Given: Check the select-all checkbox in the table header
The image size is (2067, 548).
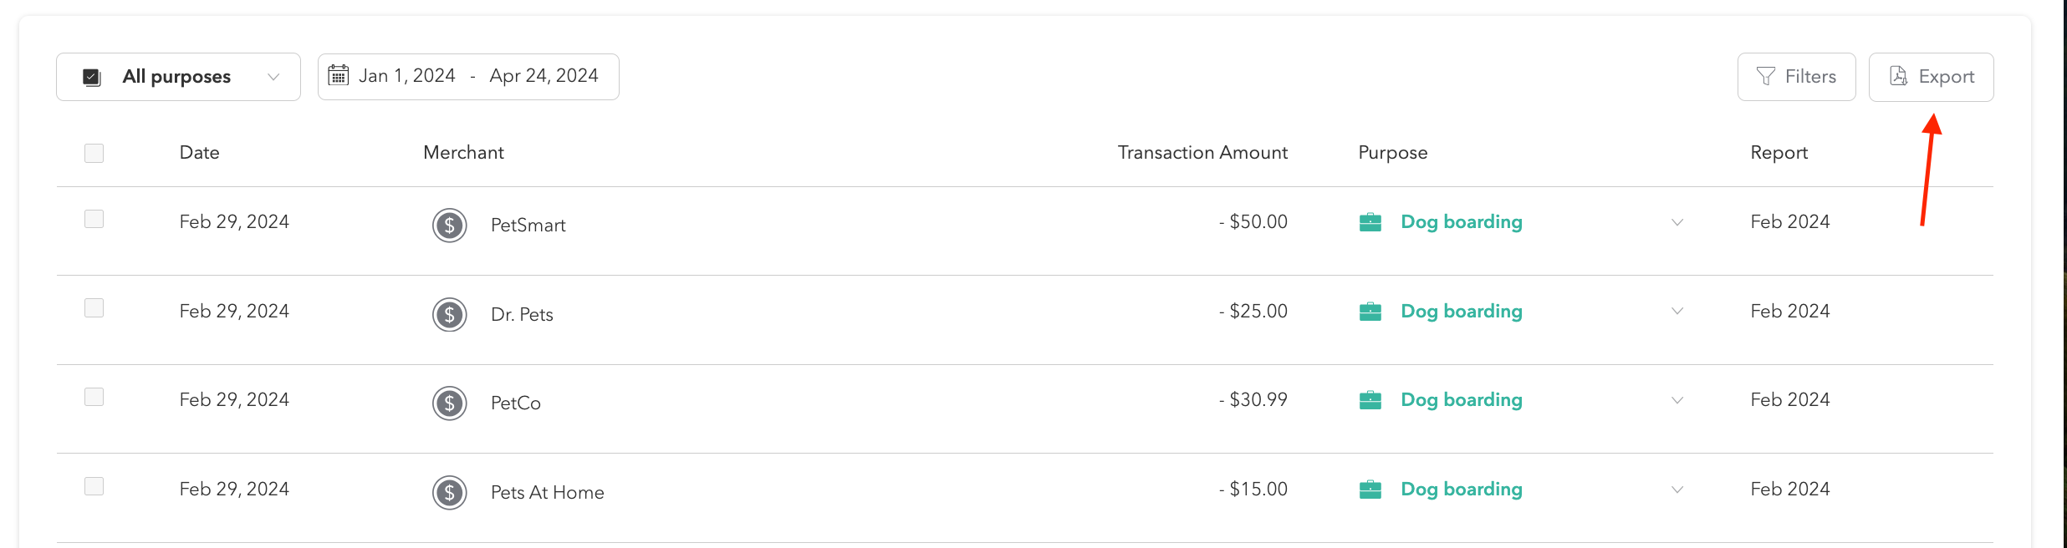Looking at the screenshot, I should (x=94, y=153).
